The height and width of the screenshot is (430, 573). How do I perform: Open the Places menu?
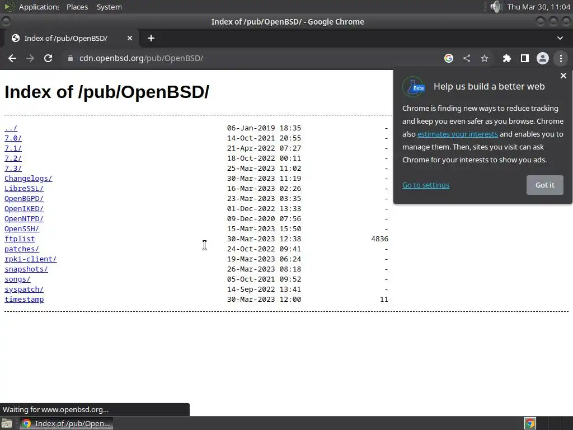tap(77, 7)
